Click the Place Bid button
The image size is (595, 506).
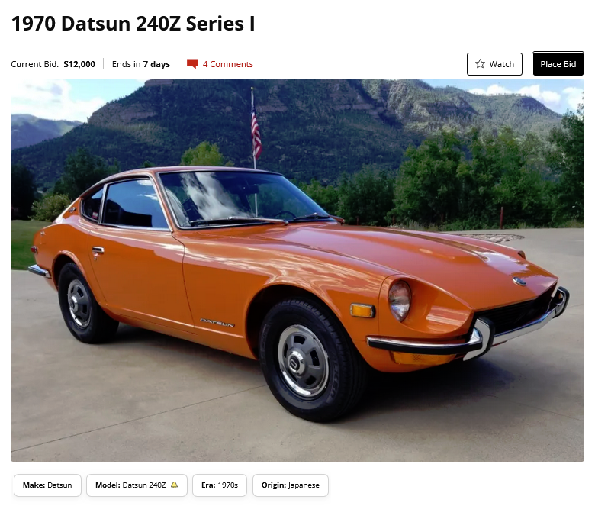point(558,64)
